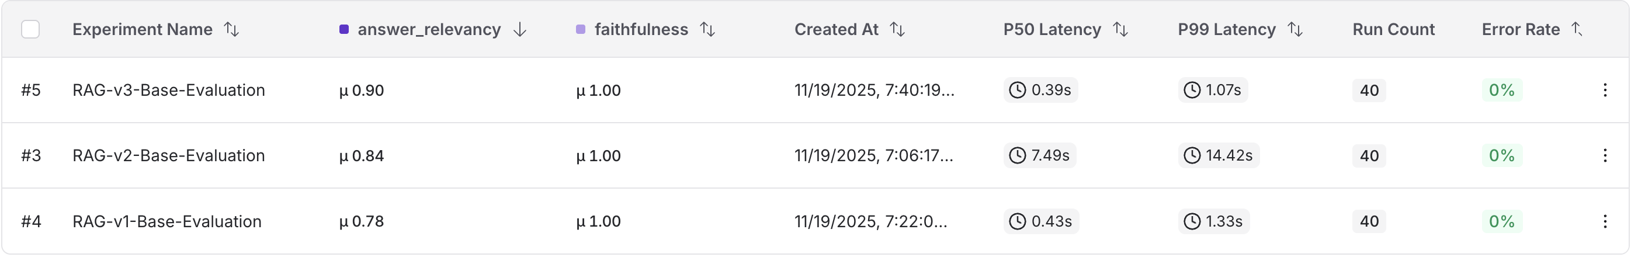
Task: Open the RAG-v2-Base-Evaluation experiment
Action: coord(168,156)
